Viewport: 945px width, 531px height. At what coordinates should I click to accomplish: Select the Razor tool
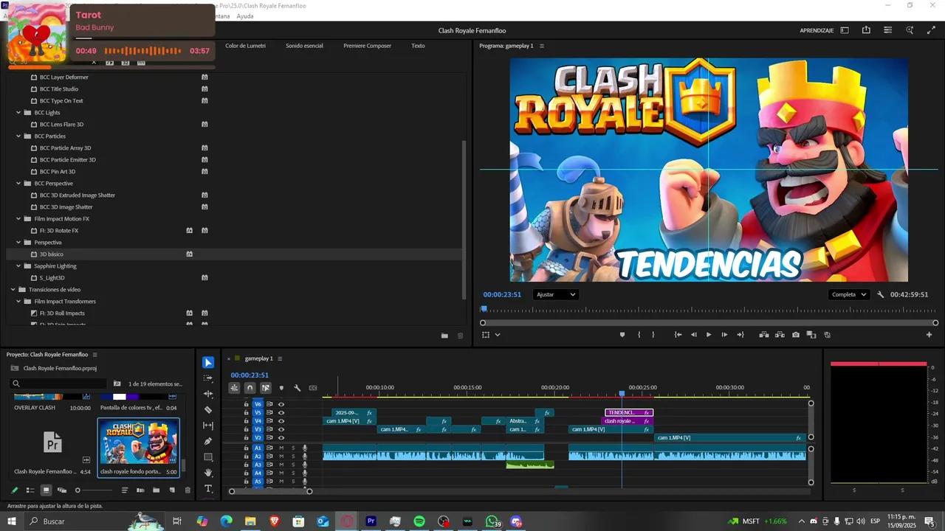208,409
